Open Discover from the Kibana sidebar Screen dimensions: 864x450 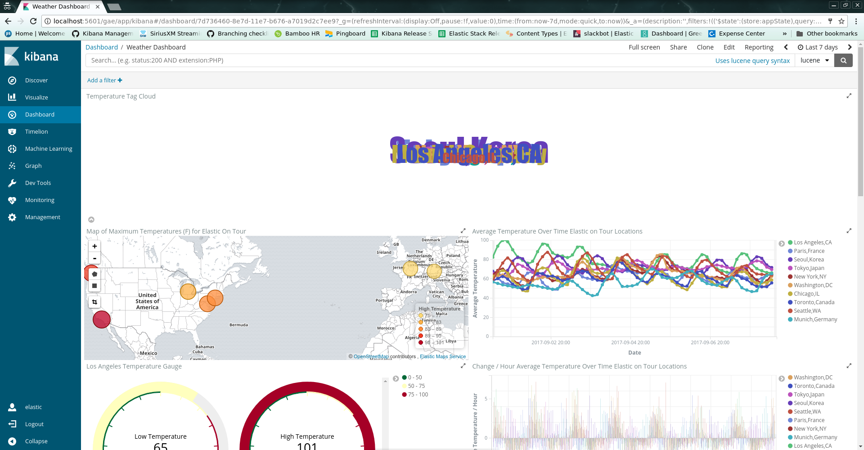(x=36, y=80)
